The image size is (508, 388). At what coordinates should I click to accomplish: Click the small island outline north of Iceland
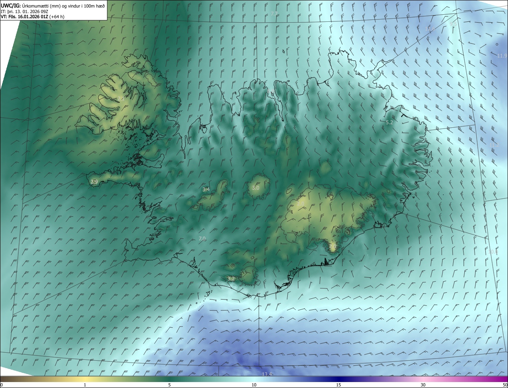pos(284,51)
